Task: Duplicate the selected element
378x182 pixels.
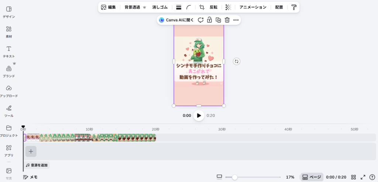Action: (x=219, y=20)
